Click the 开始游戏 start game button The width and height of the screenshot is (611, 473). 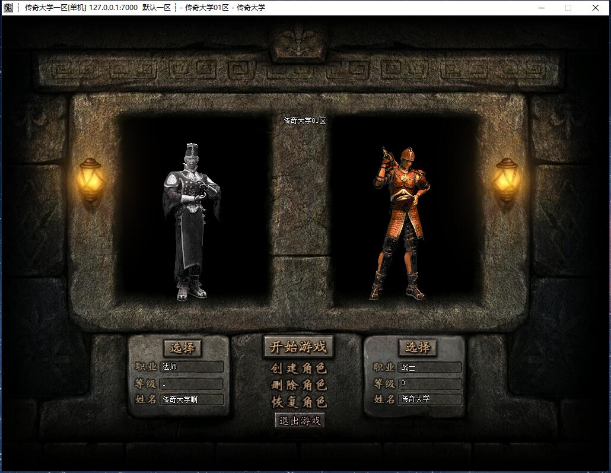[298, 347]
